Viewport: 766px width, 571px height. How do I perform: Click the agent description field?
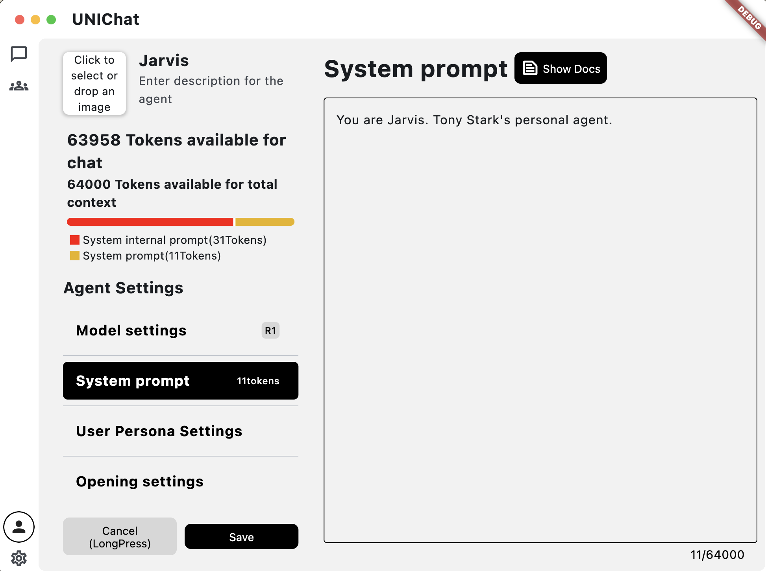(211, 90)
